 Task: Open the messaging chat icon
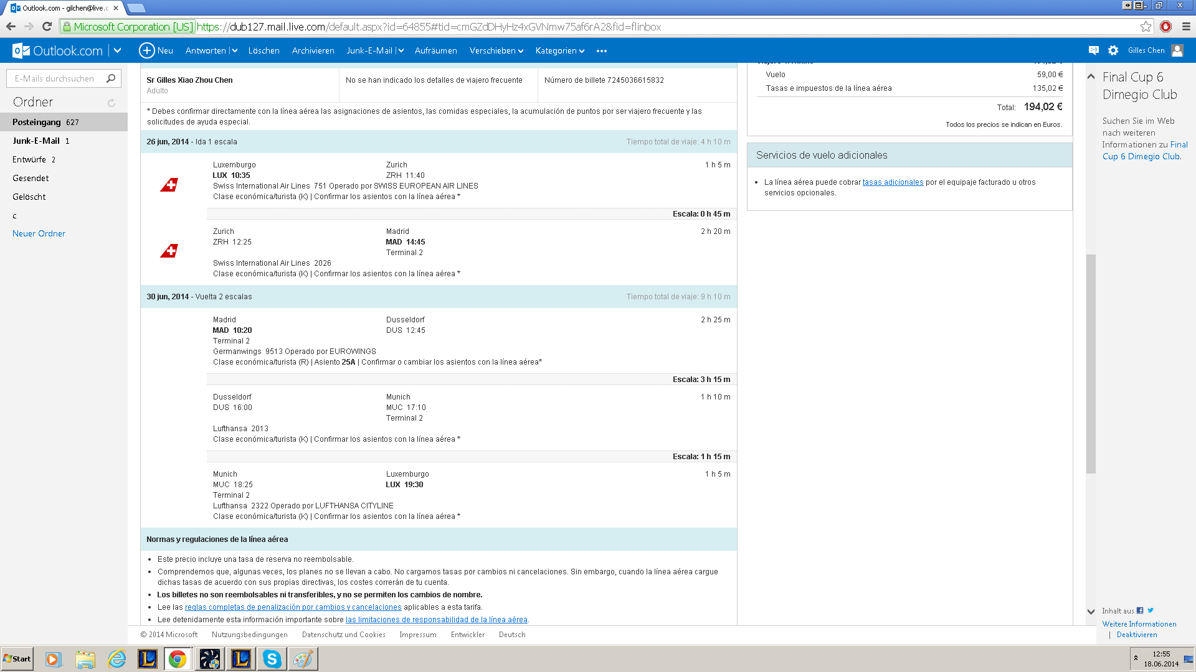pos(1093,50)
